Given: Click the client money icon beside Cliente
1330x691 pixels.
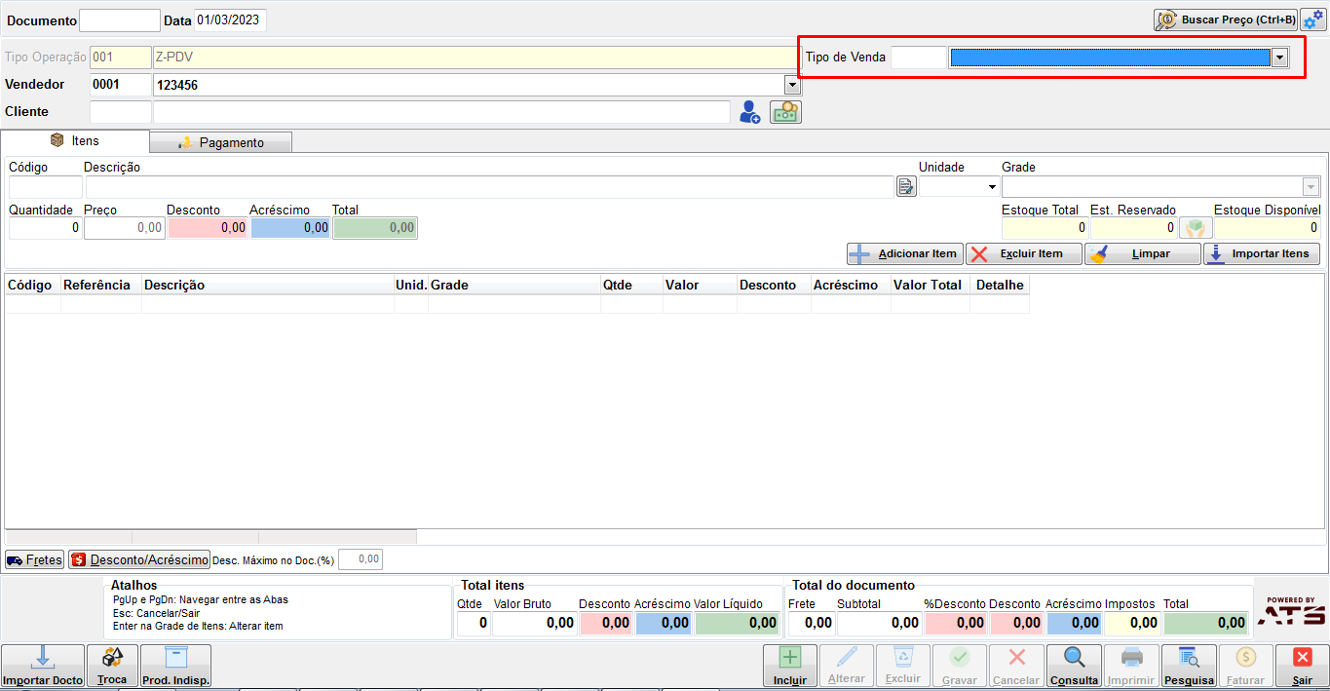Looking at the screenshot, I should [785, 112].
